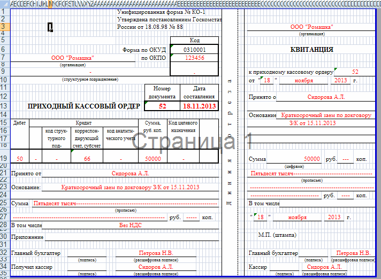Click ноября in receipt's от date line
The height and width of the screenshot is (279, 381).
tap(304, 81)
